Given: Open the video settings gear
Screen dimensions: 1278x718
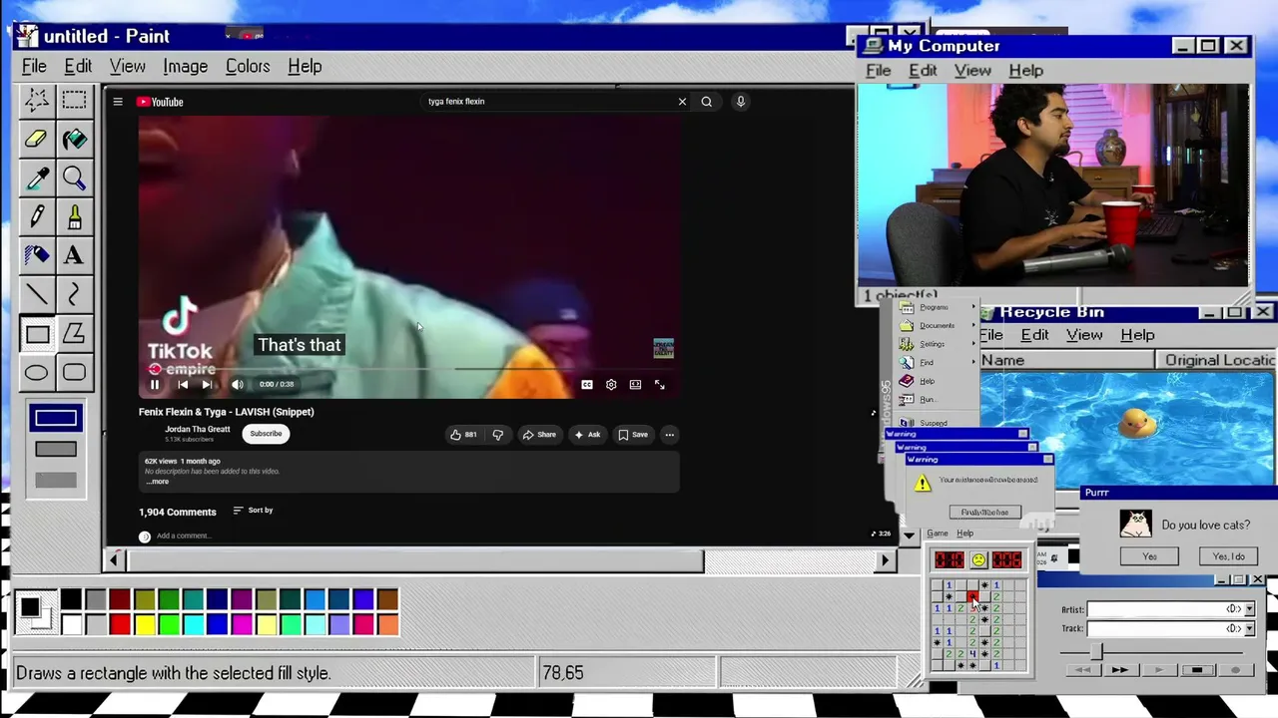Looking at the screenshot, I should 611,384.
